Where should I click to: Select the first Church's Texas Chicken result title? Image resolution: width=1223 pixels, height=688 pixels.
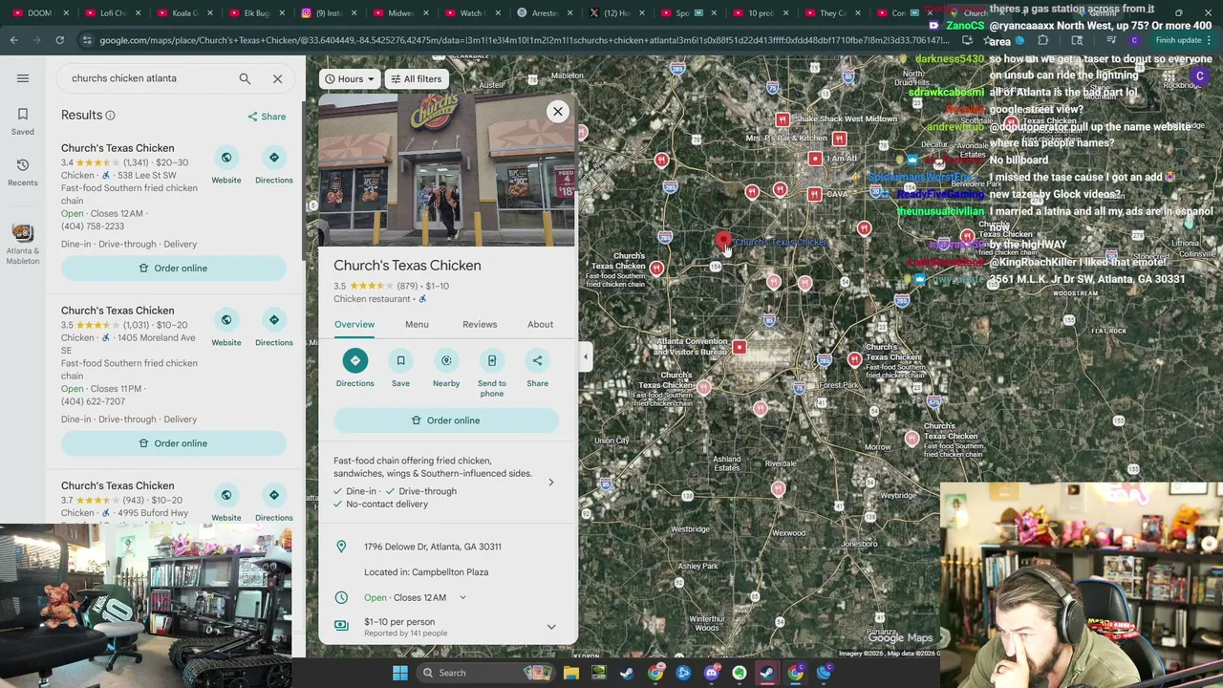click(118, 148)
